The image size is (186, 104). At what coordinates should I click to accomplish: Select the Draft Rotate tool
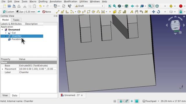(158, 12)
